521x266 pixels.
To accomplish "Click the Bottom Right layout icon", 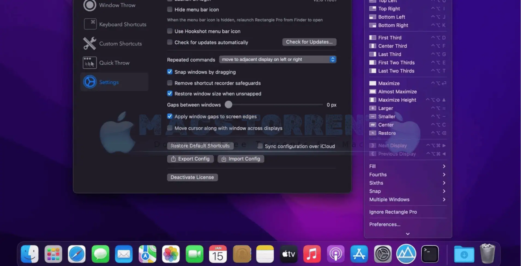I will click(x=372, y=25).
